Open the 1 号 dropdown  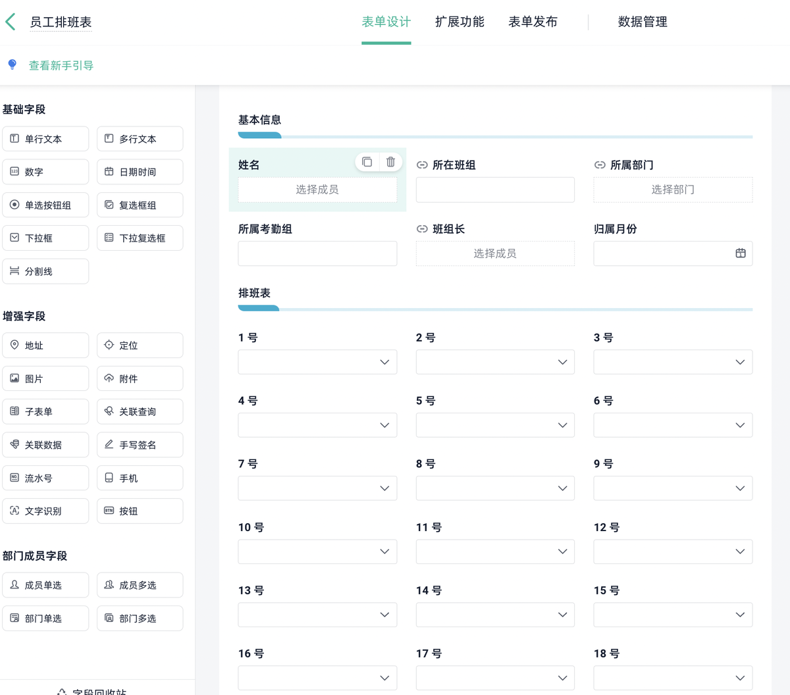[x=317, y=361]
